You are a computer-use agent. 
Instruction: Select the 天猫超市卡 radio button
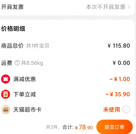coord(126,109)
